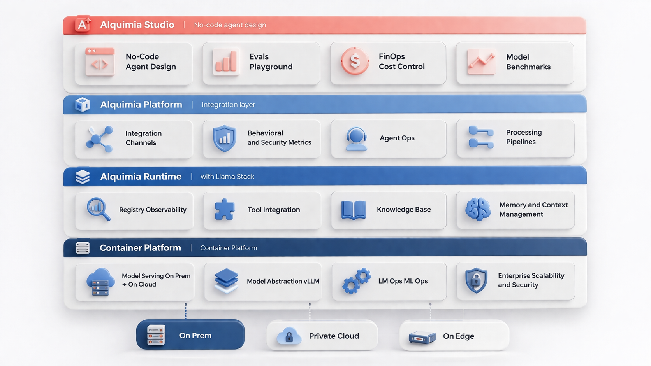The width and height of the screenshot is (651, 366).
Task: Click the Enterprise Scalability lock shield icon
Action: 476,280
